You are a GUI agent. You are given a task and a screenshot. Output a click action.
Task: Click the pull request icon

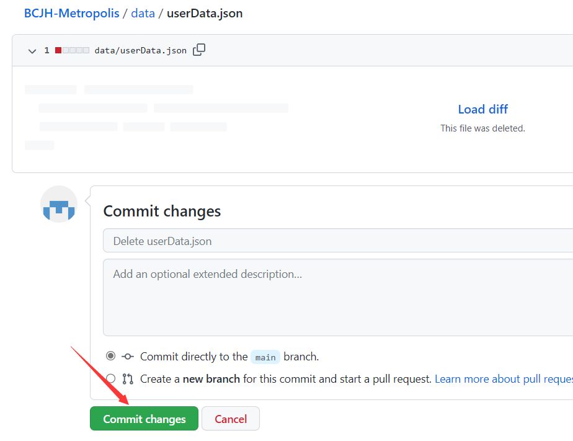coord(128,378)
